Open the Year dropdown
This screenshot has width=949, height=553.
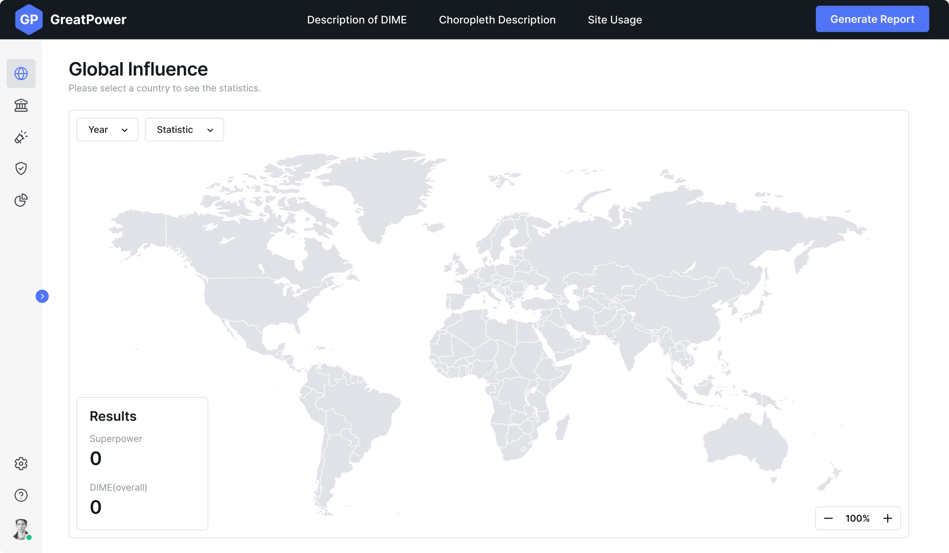click(107, 130)
